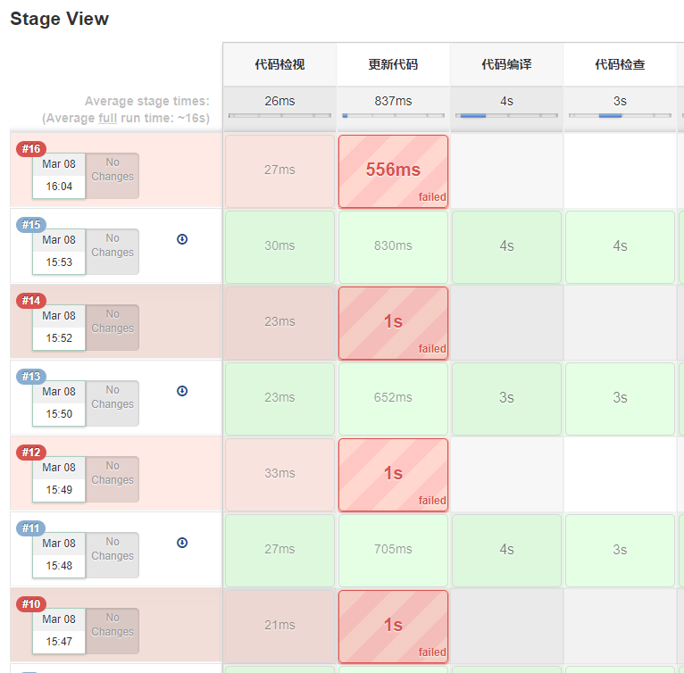This screenshot has height=673, width=684.
Task: Open the failed 556ms stage cell of build #16
Action: 393,170
